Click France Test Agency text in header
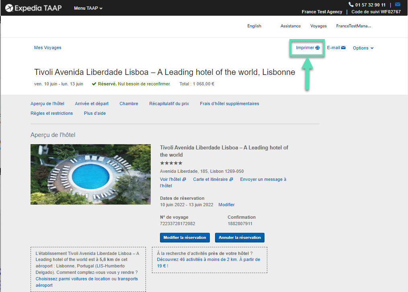 322,12
